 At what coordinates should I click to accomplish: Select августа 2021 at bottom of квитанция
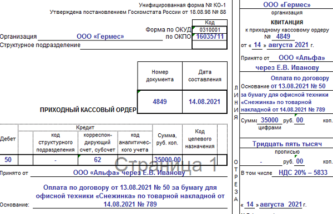point(281,205)
